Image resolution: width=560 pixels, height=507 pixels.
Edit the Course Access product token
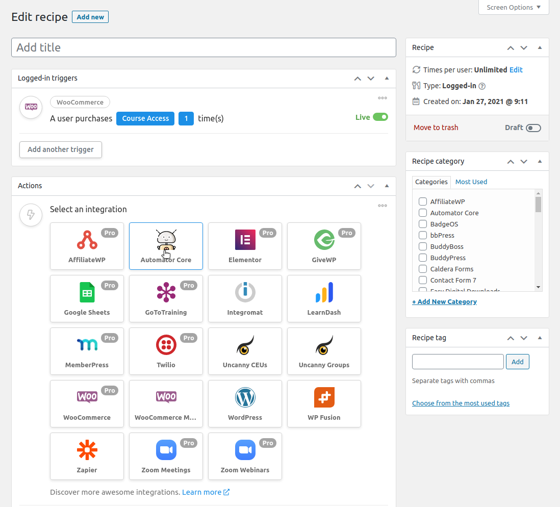coord(145,119)
